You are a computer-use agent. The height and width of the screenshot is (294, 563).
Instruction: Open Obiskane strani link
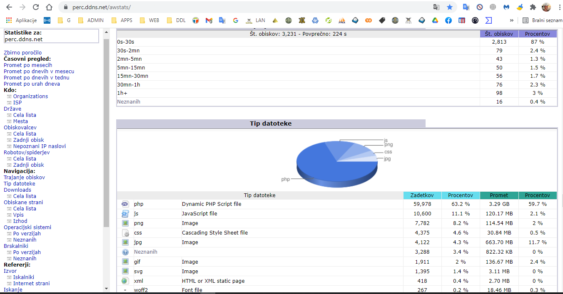[23, 202]
